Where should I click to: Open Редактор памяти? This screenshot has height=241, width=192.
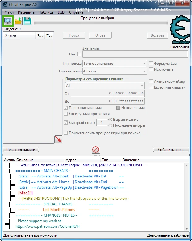pyautogui.click(x=21, y=150)
